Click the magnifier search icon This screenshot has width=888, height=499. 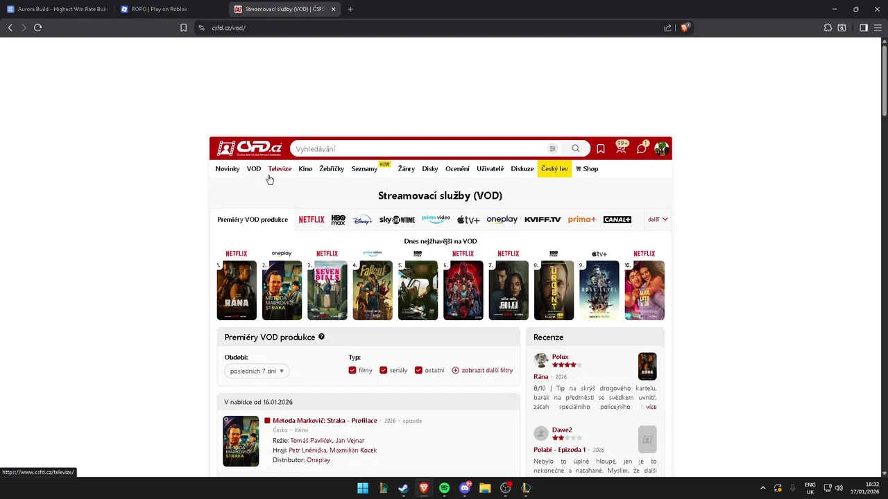[x=576, y=148]
